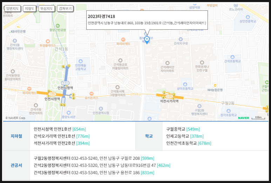Click the 상아초등학교 school icon

point(185,84)
